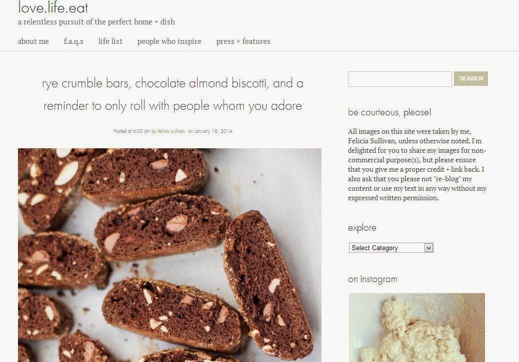The width and height of the screenshot is (519, 362).
Task: Focus the sidebar search text field
Action: 400,79
